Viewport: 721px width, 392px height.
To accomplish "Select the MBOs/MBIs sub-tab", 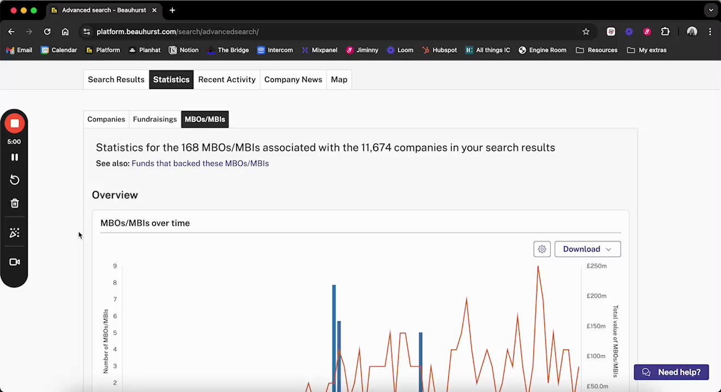I will pyautogui.click(x=205, y=119).
